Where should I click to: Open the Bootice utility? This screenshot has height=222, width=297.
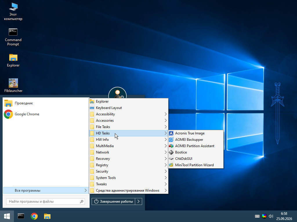point(196,152)
